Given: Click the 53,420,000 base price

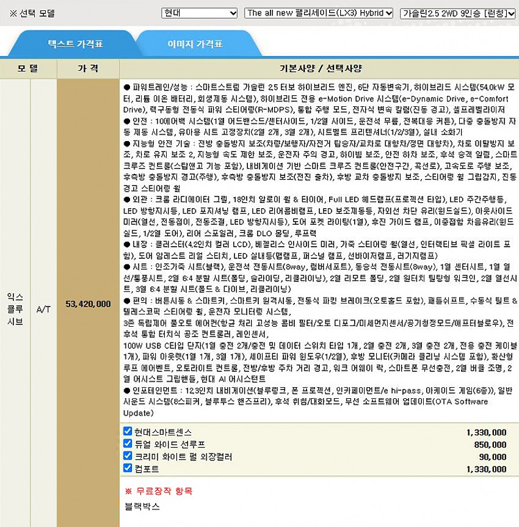Looking at the screenshot, I should pyautogui.click(x=88, y=303).
